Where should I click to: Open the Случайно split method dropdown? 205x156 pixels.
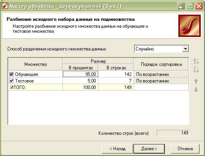[x=185, y=49]
